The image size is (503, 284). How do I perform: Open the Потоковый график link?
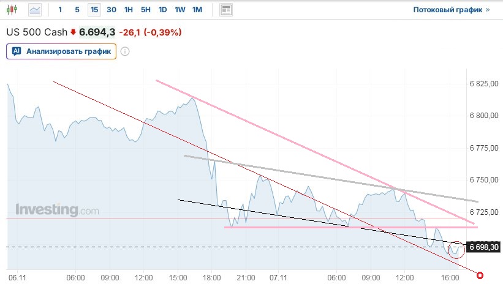(452, 10)
